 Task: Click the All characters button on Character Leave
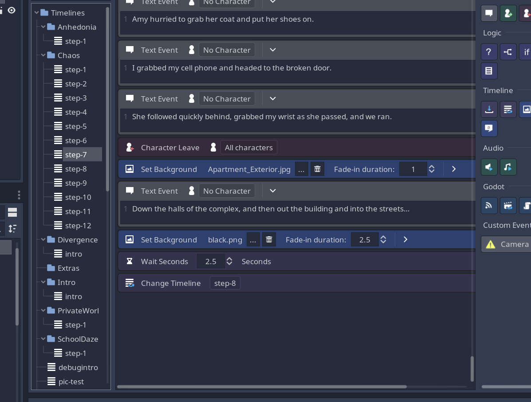tap(249, 147)
